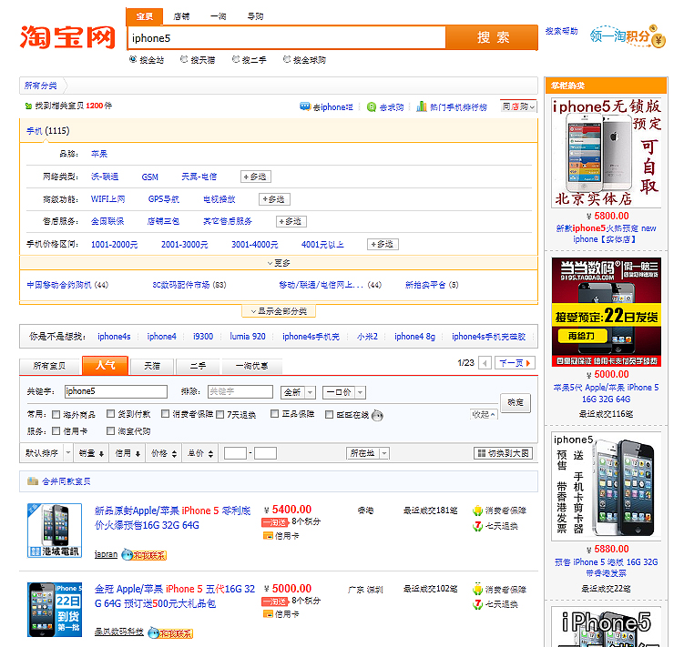Click the 确定 filter button
Viewport: 684px width, 647px height.
[516, 402]
